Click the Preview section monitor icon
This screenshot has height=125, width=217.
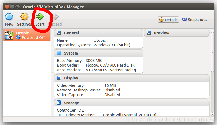(x=149, y=33)
